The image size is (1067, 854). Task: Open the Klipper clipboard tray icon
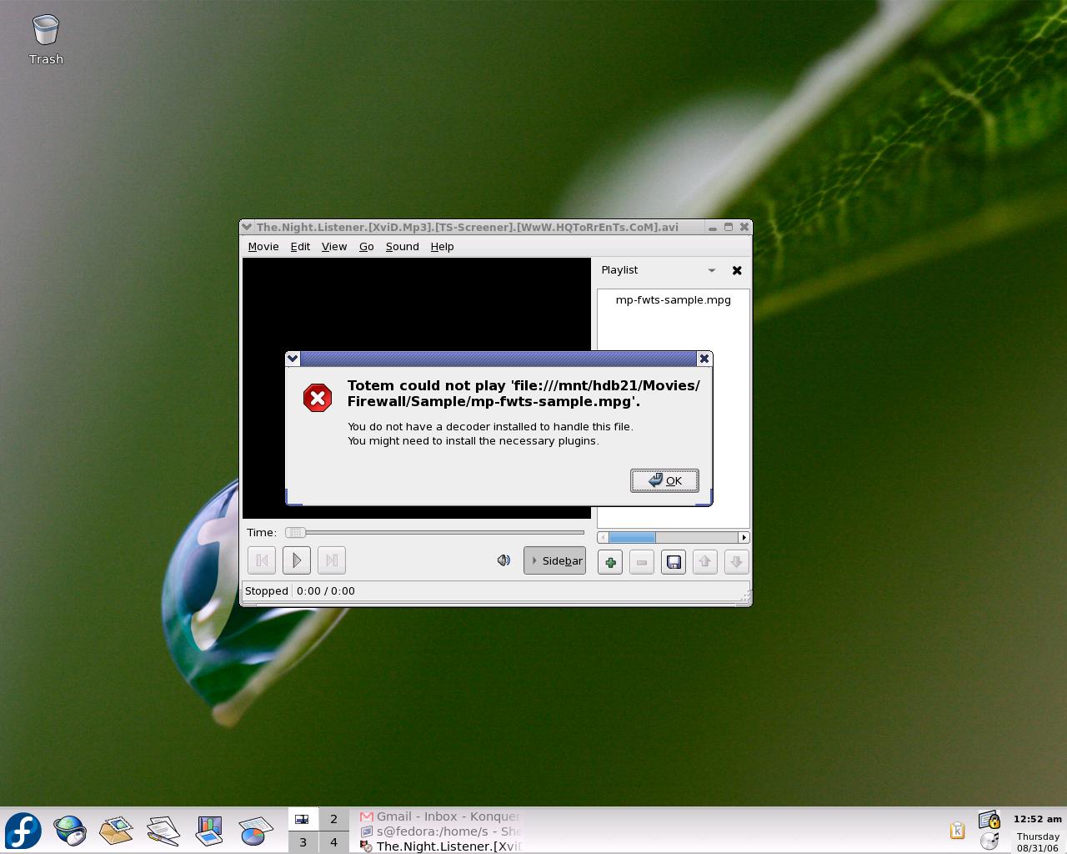pos(957,831)
